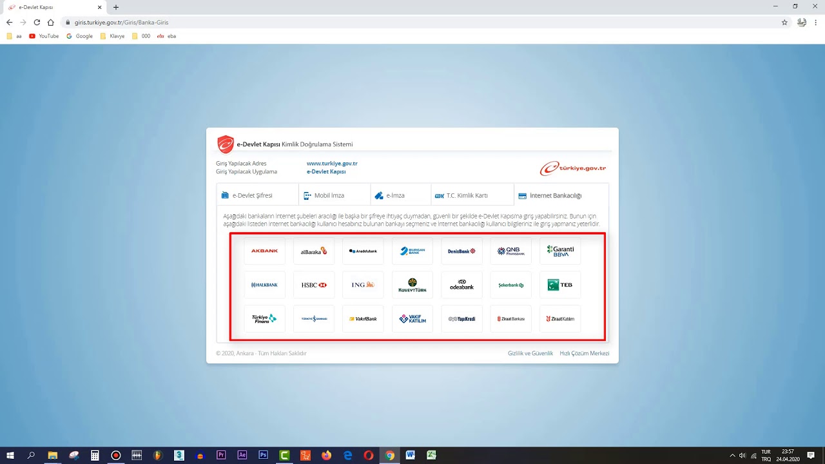Open Chrome profile avatar

802,22
